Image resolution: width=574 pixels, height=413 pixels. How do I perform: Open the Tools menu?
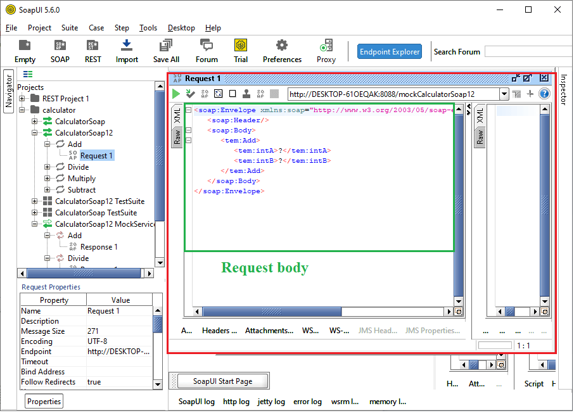pos(148,28)
